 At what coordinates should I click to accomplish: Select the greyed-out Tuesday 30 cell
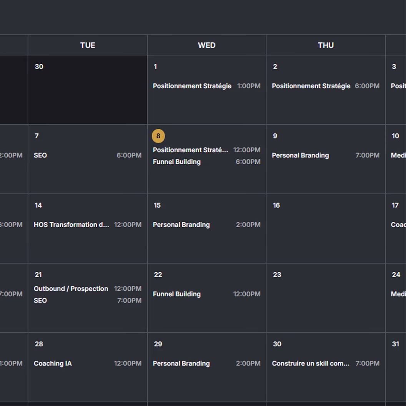88,90
